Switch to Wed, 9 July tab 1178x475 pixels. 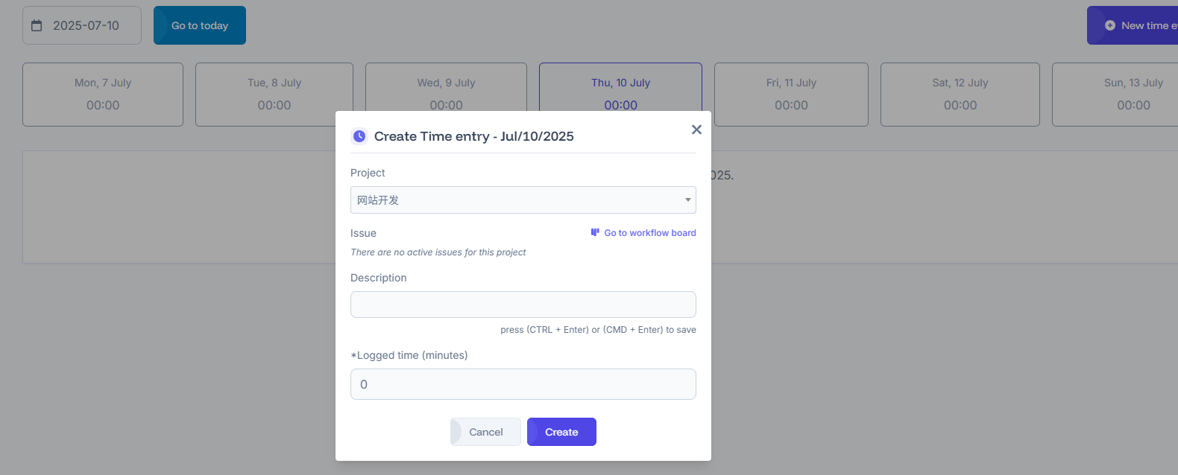point(446,87)
